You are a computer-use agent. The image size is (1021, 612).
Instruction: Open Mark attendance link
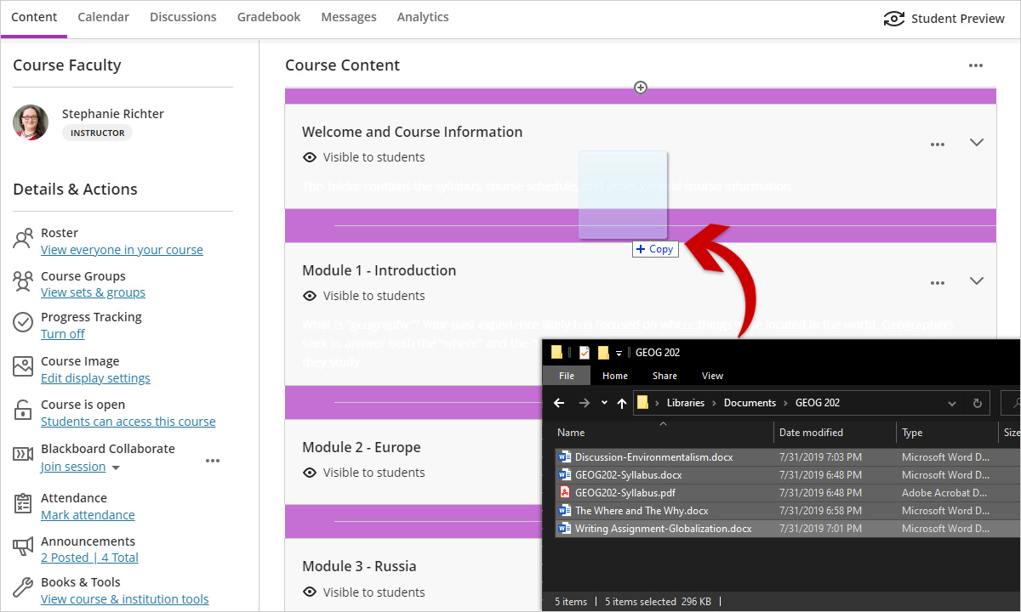click(x=88, y=515)
